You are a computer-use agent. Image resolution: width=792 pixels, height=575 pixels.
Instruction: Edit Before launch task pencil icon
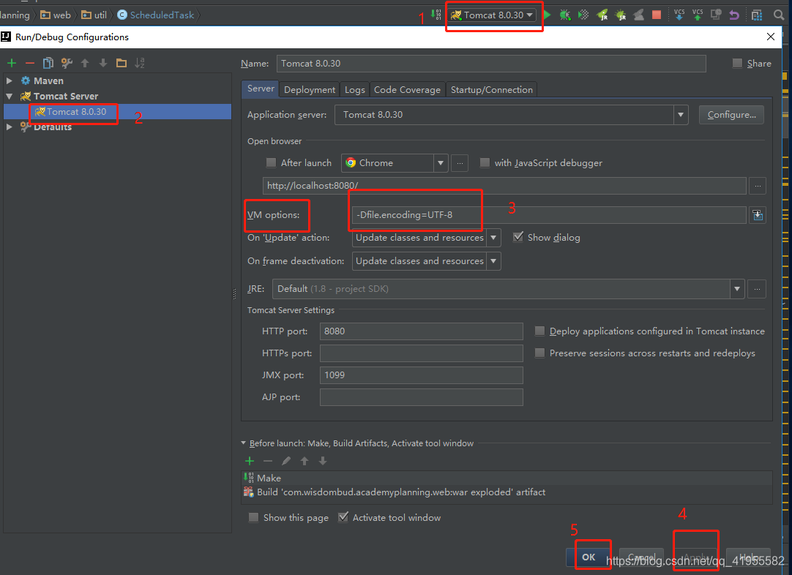click(286, 461)
